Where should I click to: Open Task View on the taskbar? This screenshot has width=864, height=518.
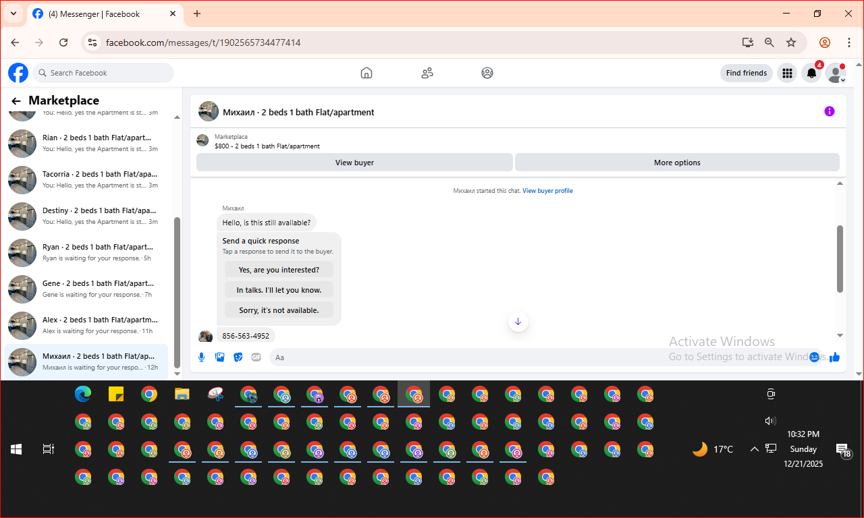pyautogui.click(x=49, y=449)
